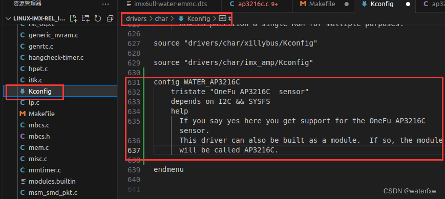Click the New File icon in explorer header

pos(74,19)
